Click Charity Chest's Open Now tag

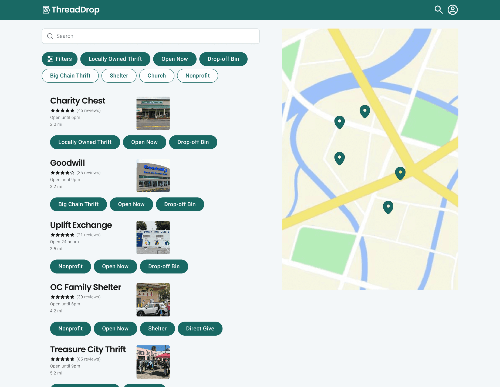point(144,142)
